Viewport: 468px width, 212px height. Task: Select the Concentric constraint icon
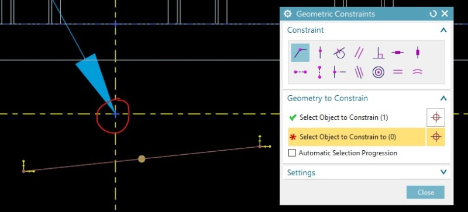click(x=378, y=72)
